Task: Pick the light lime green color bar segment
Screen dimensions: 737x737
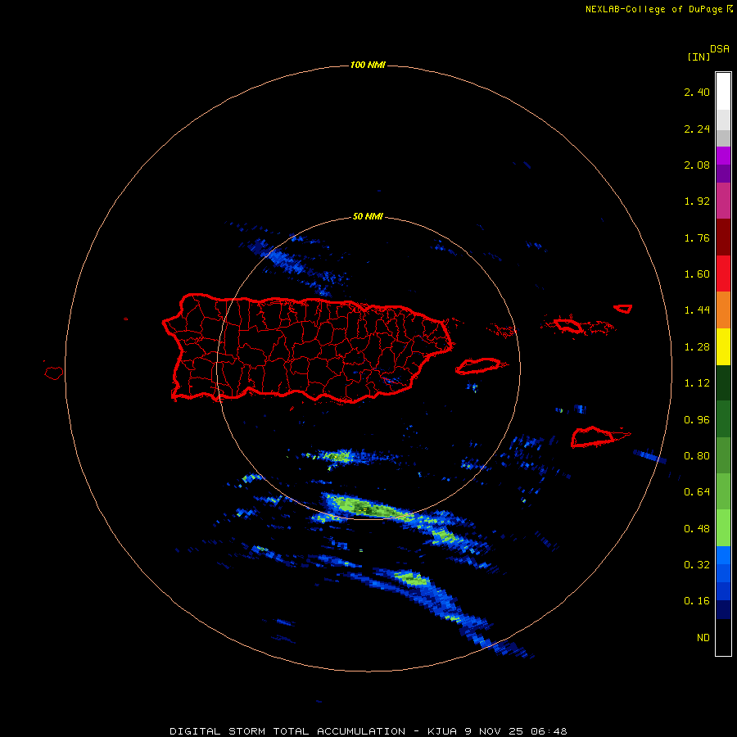Action: tap(723, 528)
